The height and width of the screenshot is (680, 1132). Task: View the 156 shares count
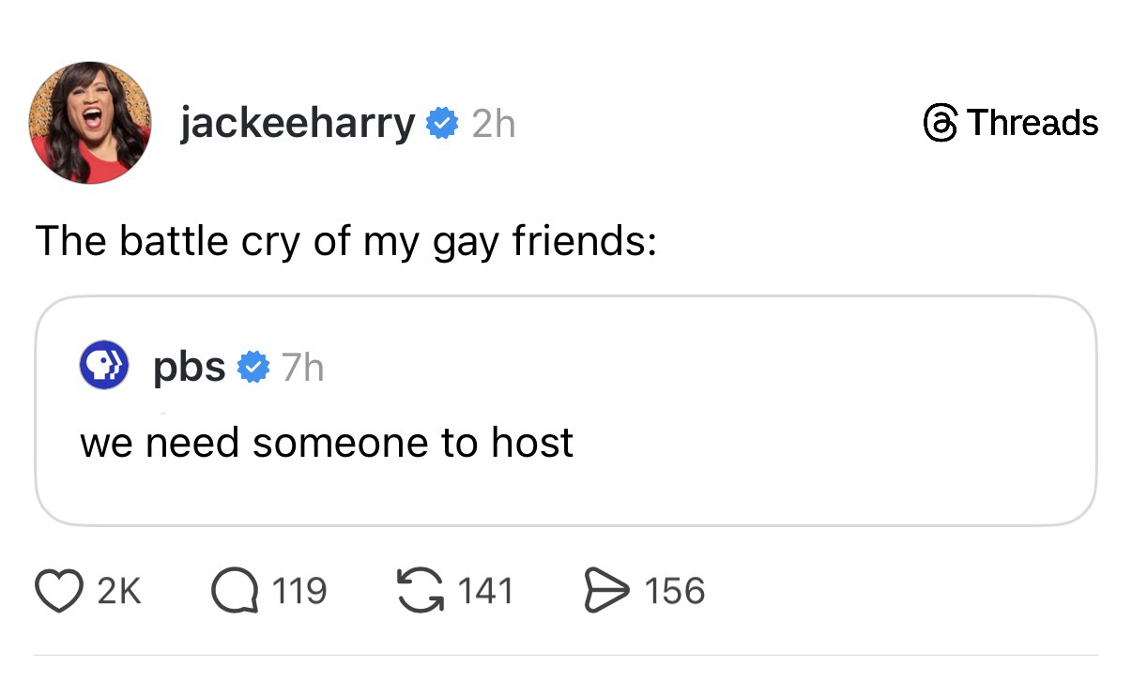pos(673,592)
